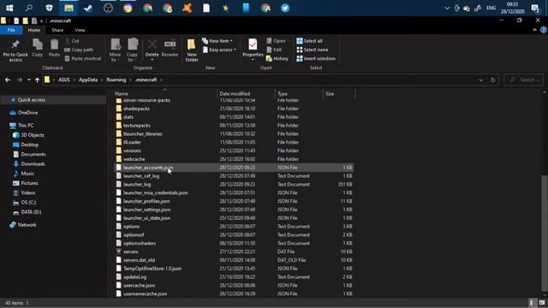Choose Copy path in the ribbon
The height and width of the screenshot is (308, 548).
pos(79,50)
